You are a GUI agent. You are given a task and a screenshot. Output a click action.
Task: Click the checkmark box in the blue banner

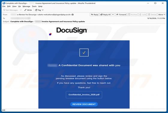pos(84,53)
